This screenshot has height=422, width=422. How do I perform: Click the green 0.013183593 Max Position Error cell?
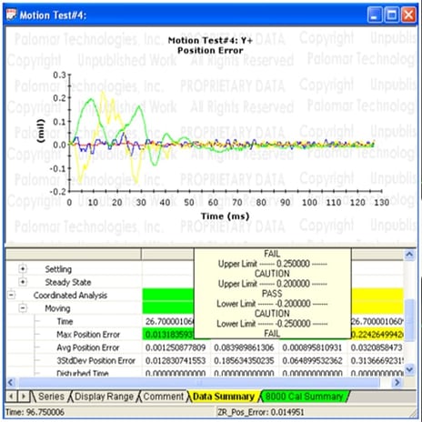pyautogui.click(x=168, y=335)
